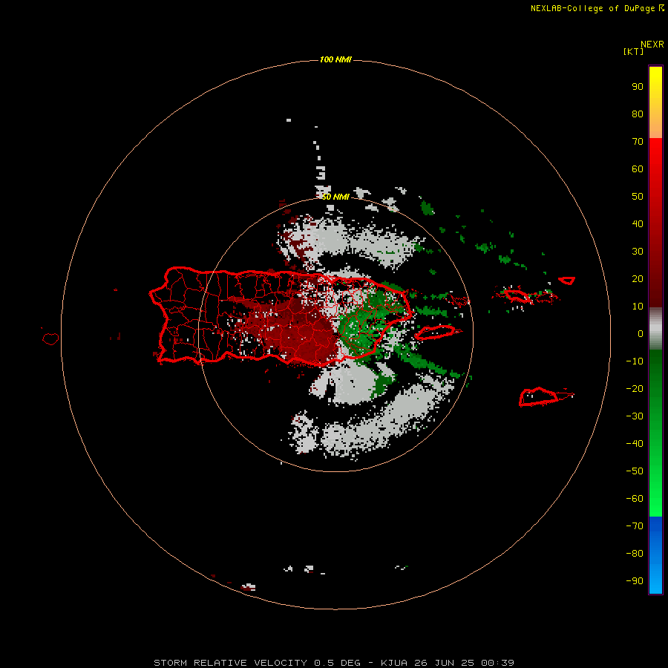Click the 90 value on the color scale
668x668 pixels.
tap(638, 87)
